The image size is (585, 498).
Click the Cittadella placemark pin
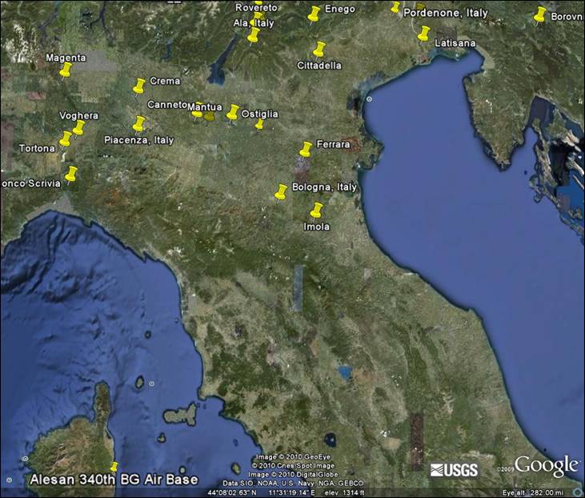click(319, 50)
